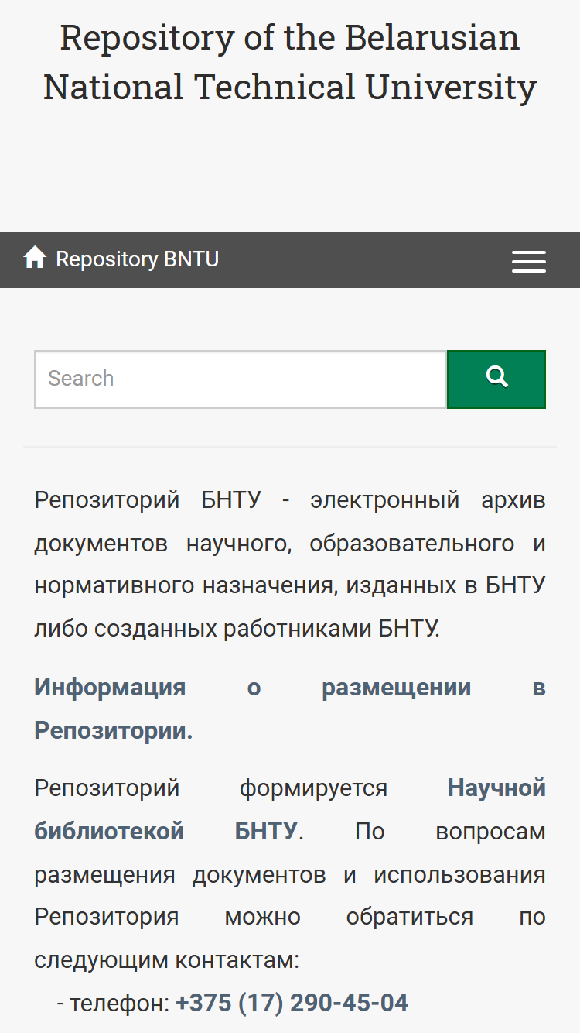Click the text работниками БНТУ
The image size is (580, 1033).
click(331, 629)
